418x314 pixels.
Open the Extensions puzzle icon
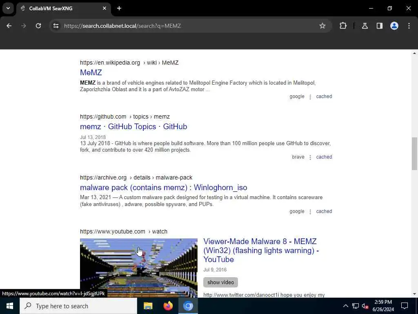tap(343, 26)
